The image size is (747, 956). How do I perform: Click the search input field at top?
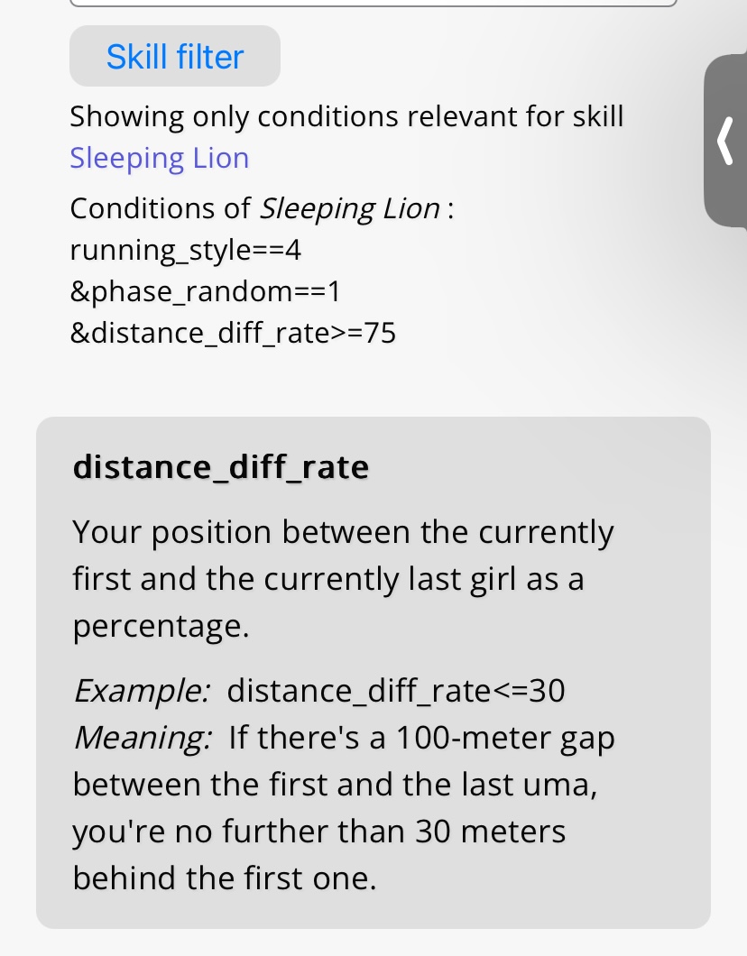[x=373, y=4]
